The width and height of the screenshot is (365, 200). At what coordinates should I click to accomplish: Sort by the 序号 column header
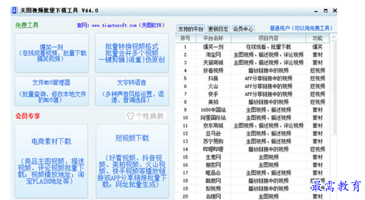click(185, 38)
